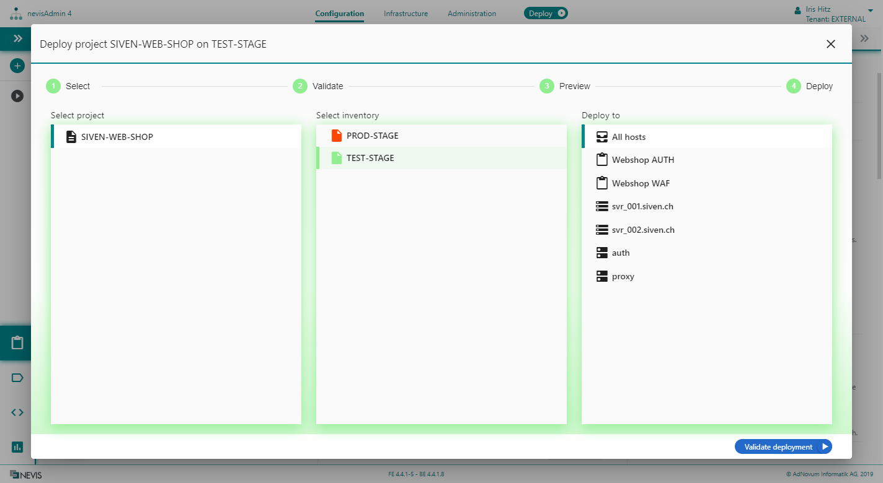Click the Validate deployment button

[783, 446]
